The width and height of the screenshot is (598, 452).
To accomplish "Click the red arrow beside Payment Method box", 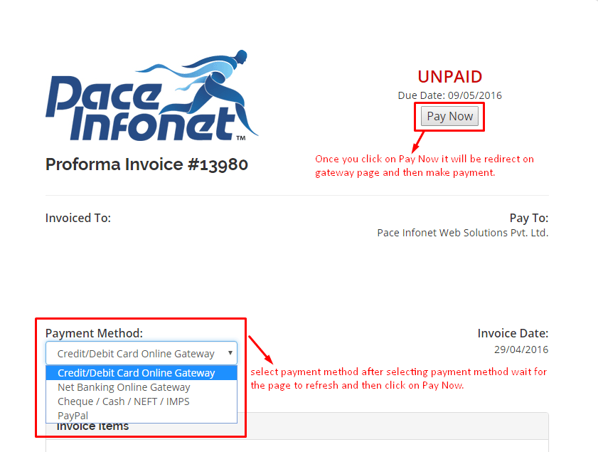I will point(261,349).
